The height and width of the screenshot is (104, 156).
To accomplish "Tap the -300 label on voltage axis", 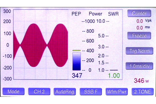I will pyautogui.click(x=7, y=79).
